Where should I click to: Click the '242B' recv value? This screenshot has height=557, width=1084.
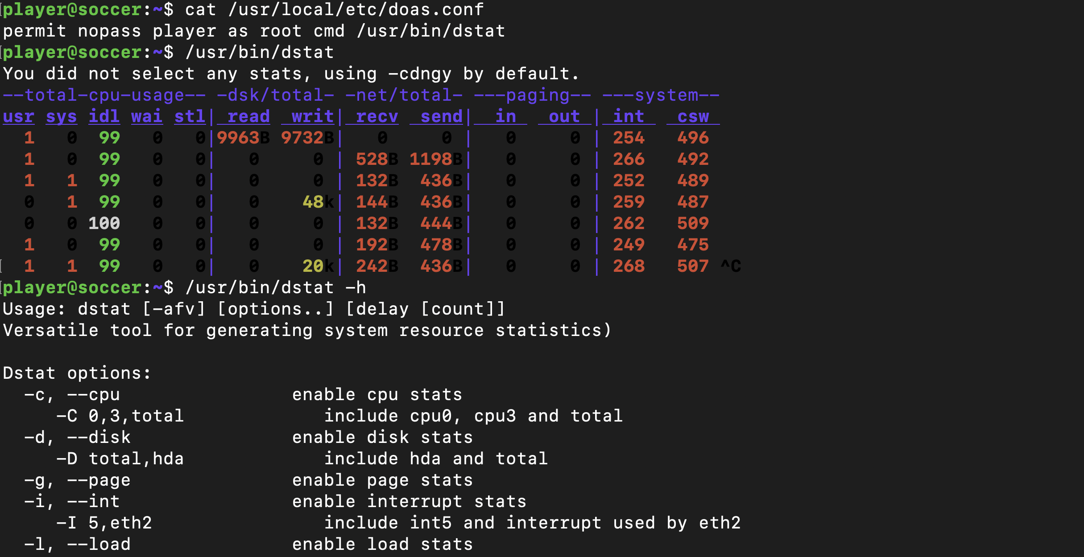377,266
